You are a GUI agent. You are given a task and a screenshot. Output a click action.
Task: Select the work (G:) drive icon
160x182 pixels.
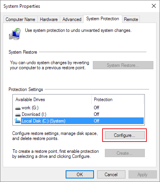coord(18,108)
